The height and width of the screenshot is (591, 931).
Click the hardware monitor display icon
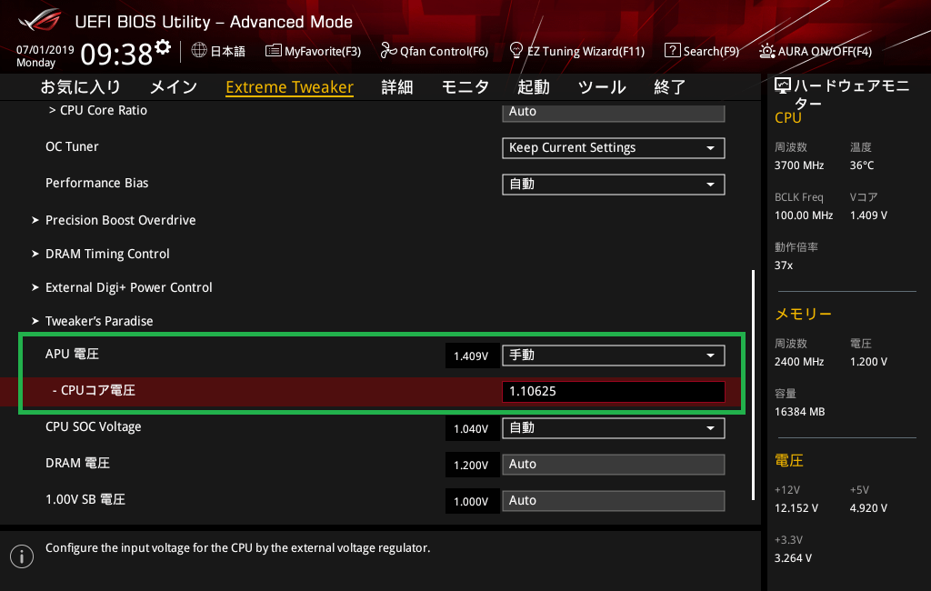783,85
